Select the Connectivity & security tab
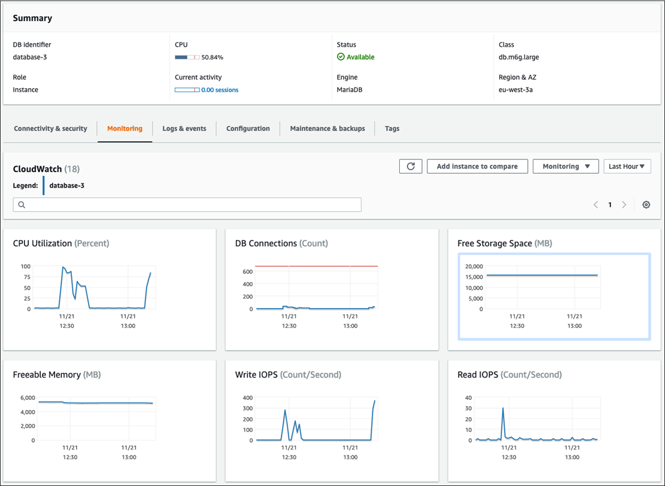 click(51, 128)
